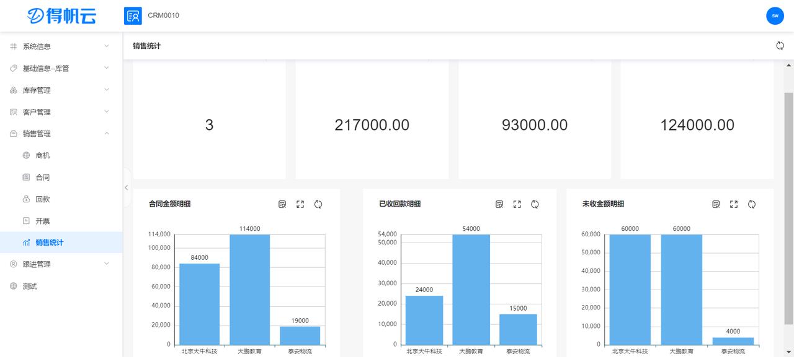Expand 已收回款明细 chart to fullscreen
The width and height of the screenshot is (794, 357).
(x=517, y=204)
